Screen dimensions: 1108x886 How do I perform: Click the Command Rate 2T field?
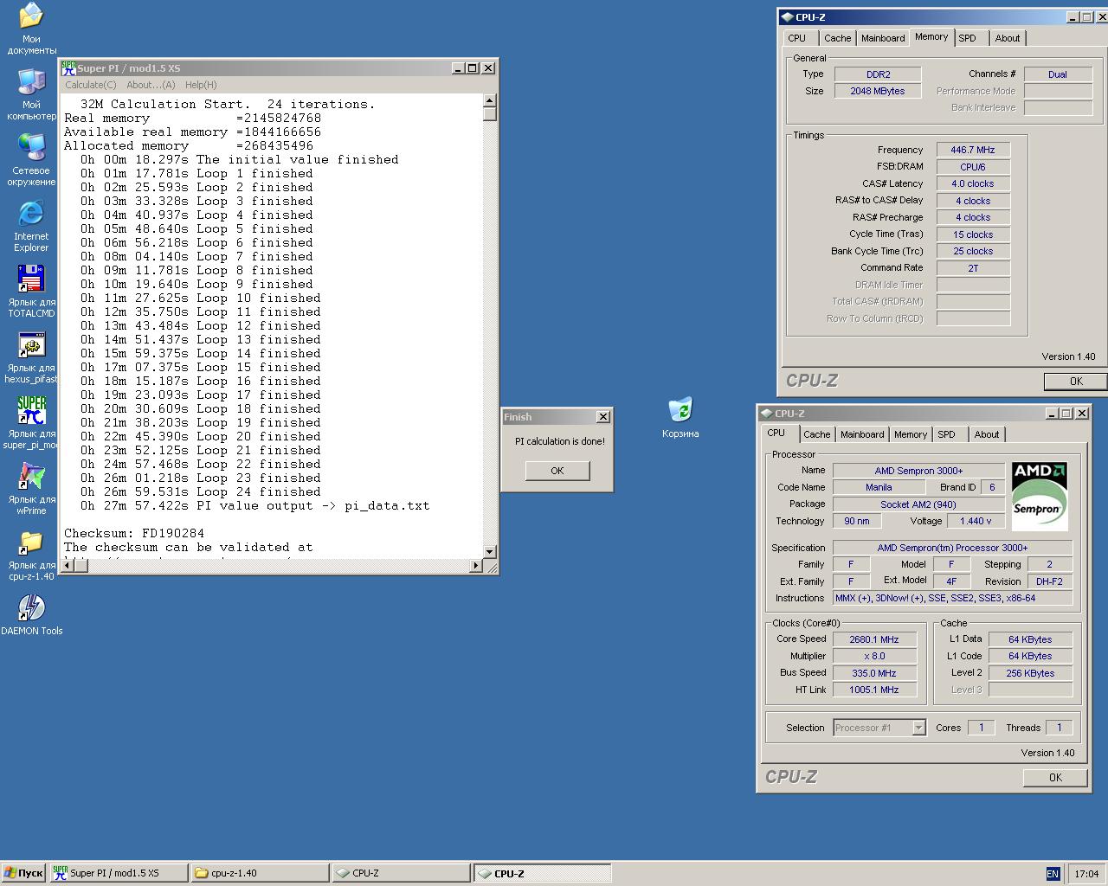973,268
